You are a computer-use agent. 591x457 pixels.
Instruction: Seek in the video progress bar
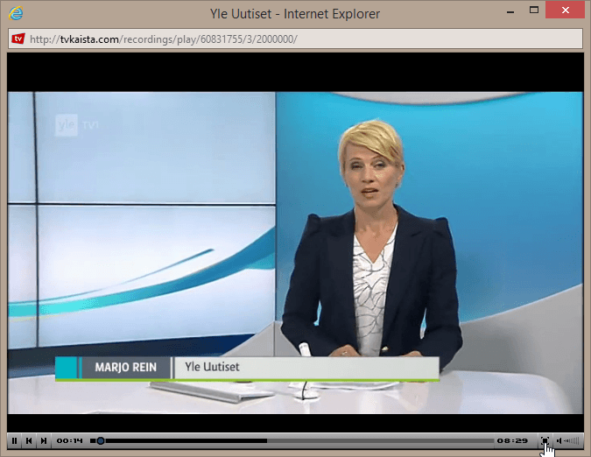(292, 440)
